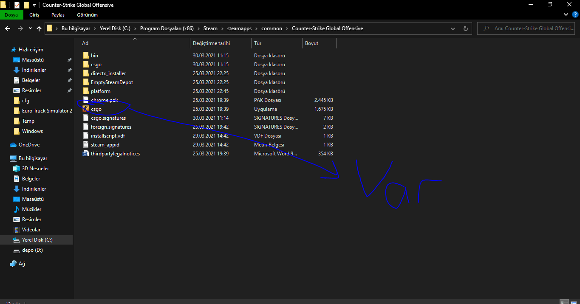Open recent locations dropdown arrow
Image resolution: width=580 pixels, height=304 pixels.
[30, 28]
